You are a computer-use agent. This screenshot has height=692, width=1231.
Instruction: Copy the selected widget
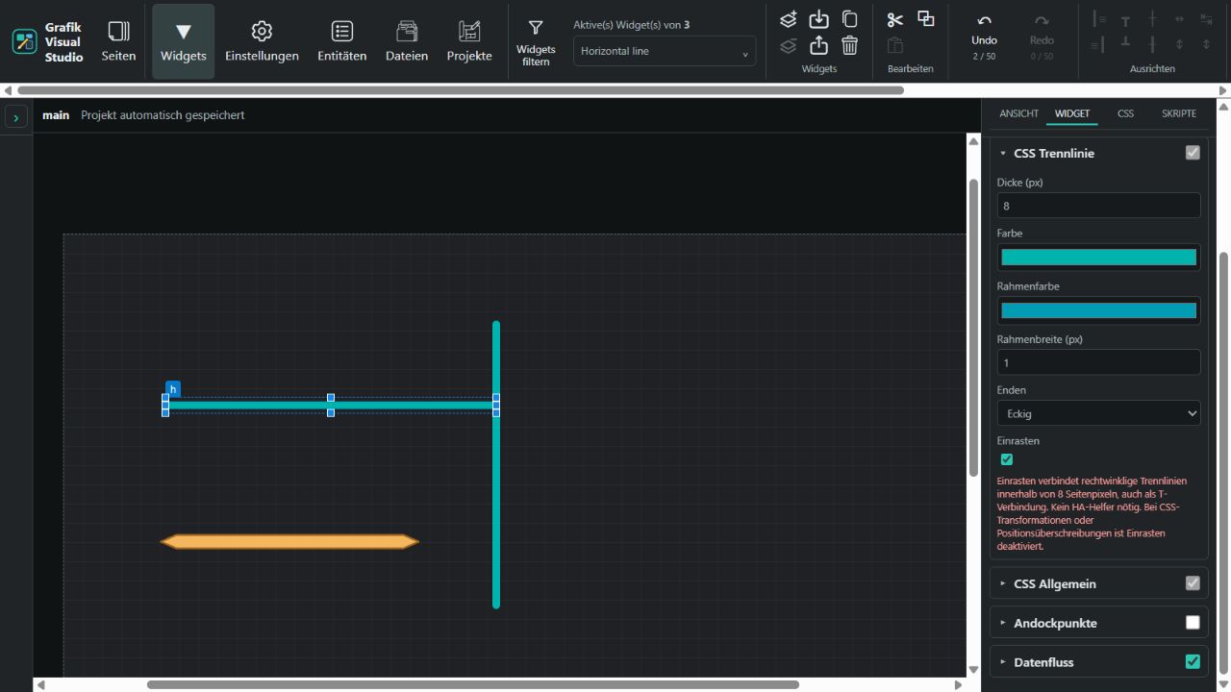point(849,19)
